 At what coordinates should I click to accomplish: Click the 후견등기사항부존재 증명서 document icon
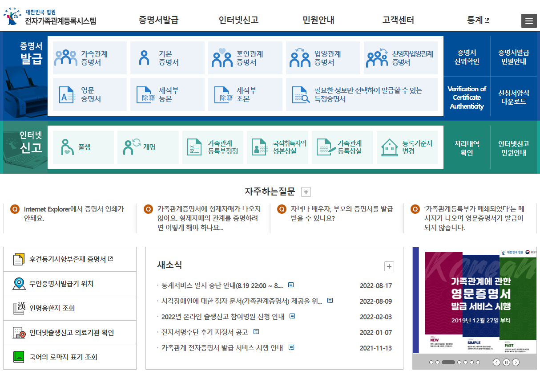pos(19,259)
